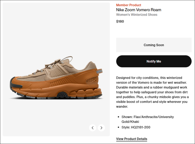Click the Member Product label

tap(129, 5)
